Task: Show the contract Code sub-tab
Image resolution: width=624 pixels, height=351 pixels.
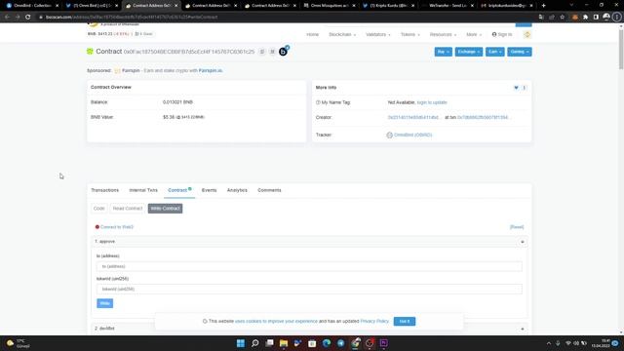Action: coord(99,209)
